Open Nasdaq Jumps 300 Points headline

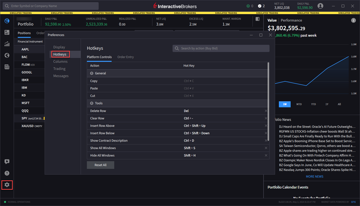[x=317, y=170]
